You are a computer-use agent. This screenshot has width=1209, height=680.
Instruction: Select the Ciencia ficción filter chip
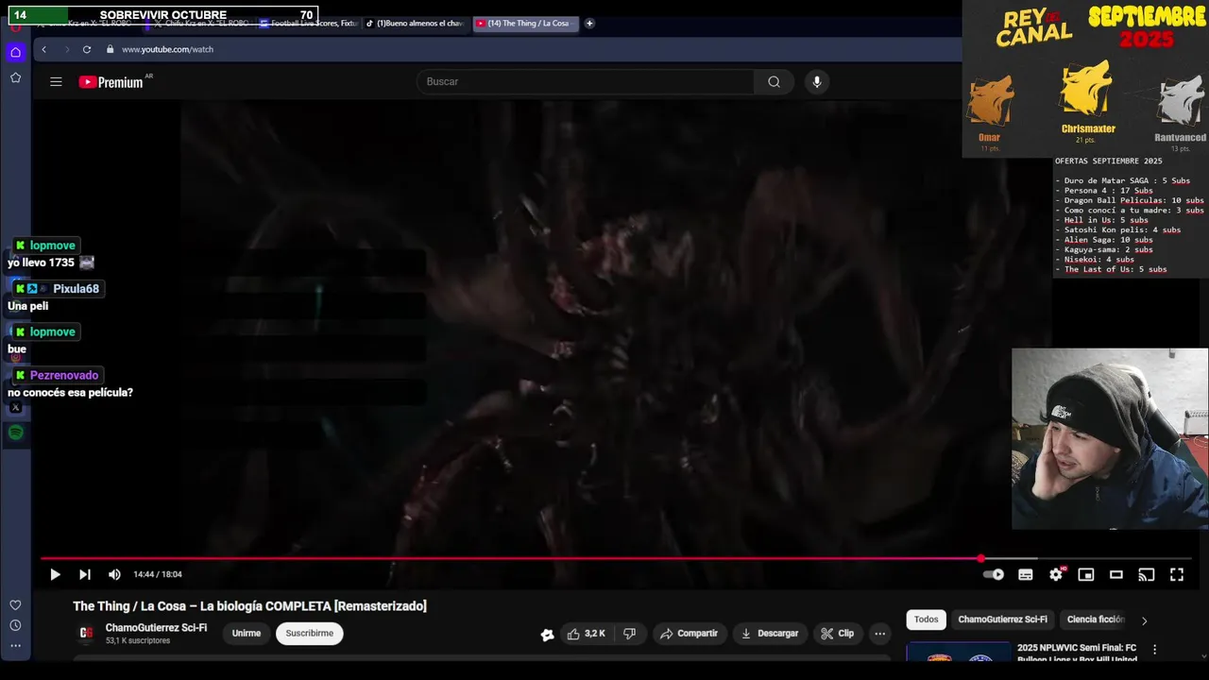coord(1096,620)
